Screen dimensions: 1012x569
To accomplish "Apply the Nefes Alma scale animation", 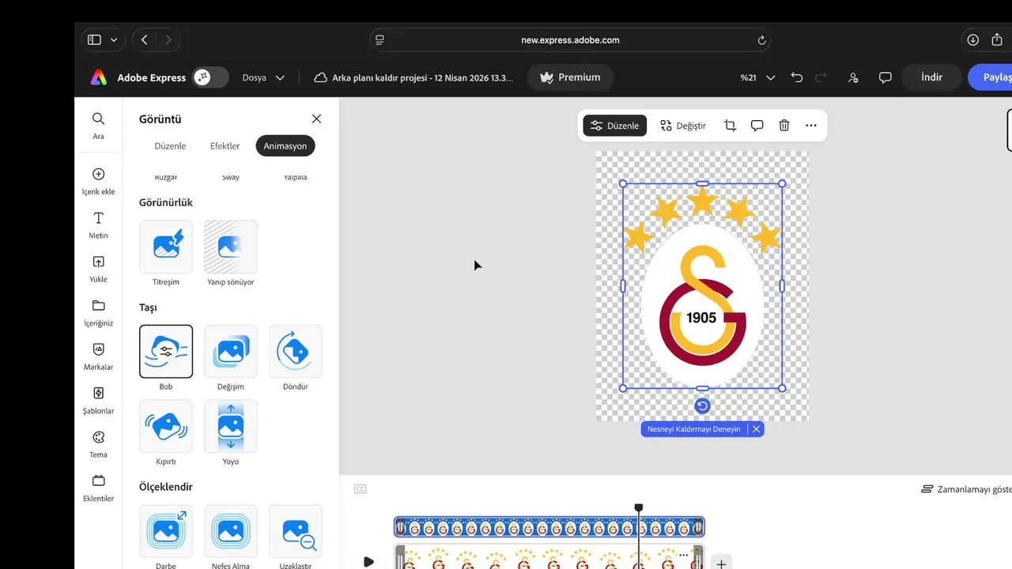I will (231, 531).
